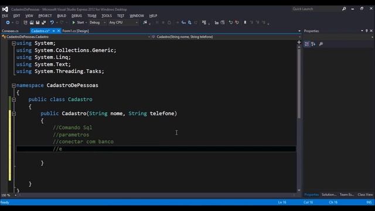Click the Navigate Backward toolbar icon

click(x=8, y=22)
